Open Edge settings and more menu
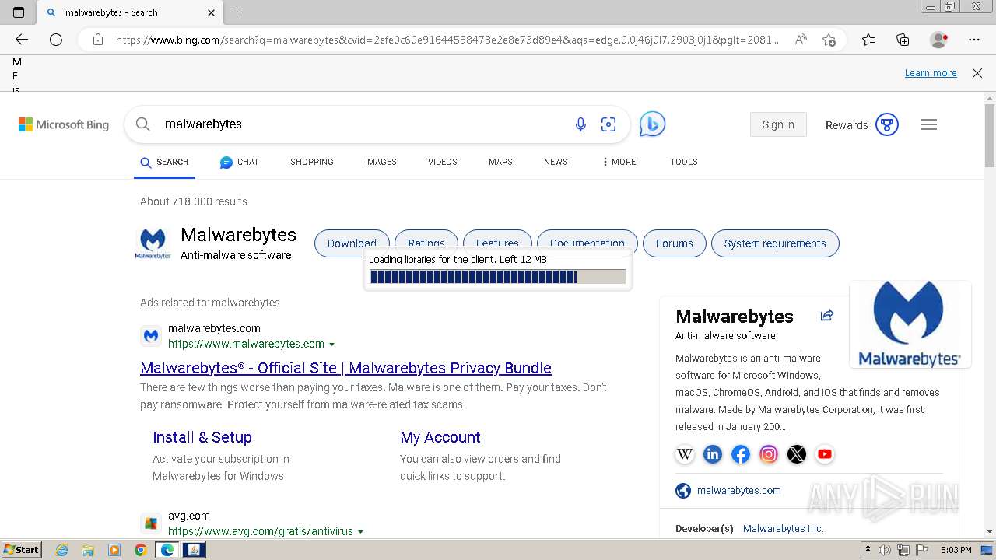The width and height of the screenshot is (996, 560). pos(974,40)
